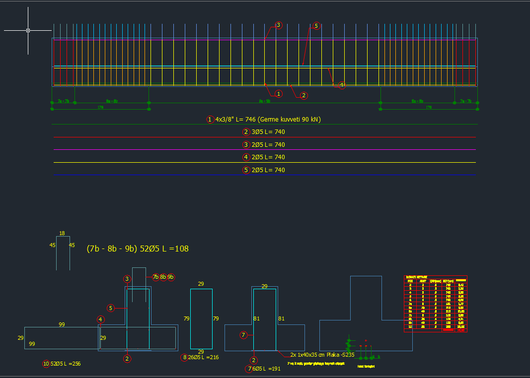Select the circled 7 callout inside the T-section
Screen dimensions: 530x378
[243, 335]
